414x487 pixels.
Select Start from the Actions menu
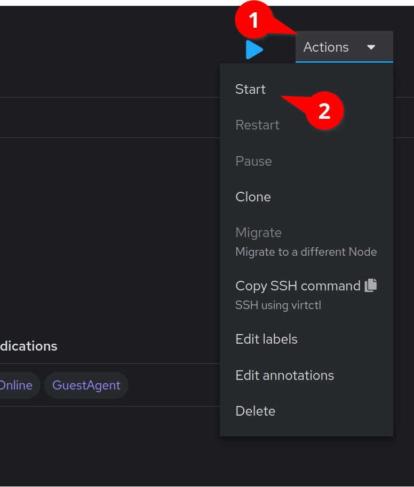tap(251, 90)
